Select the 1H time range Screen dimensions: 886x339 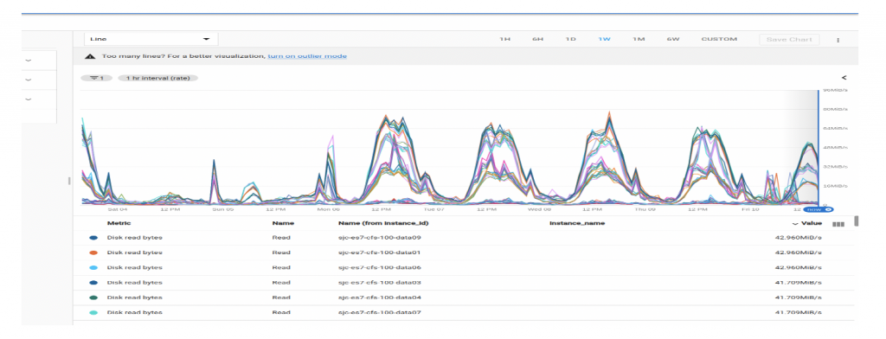504,39
